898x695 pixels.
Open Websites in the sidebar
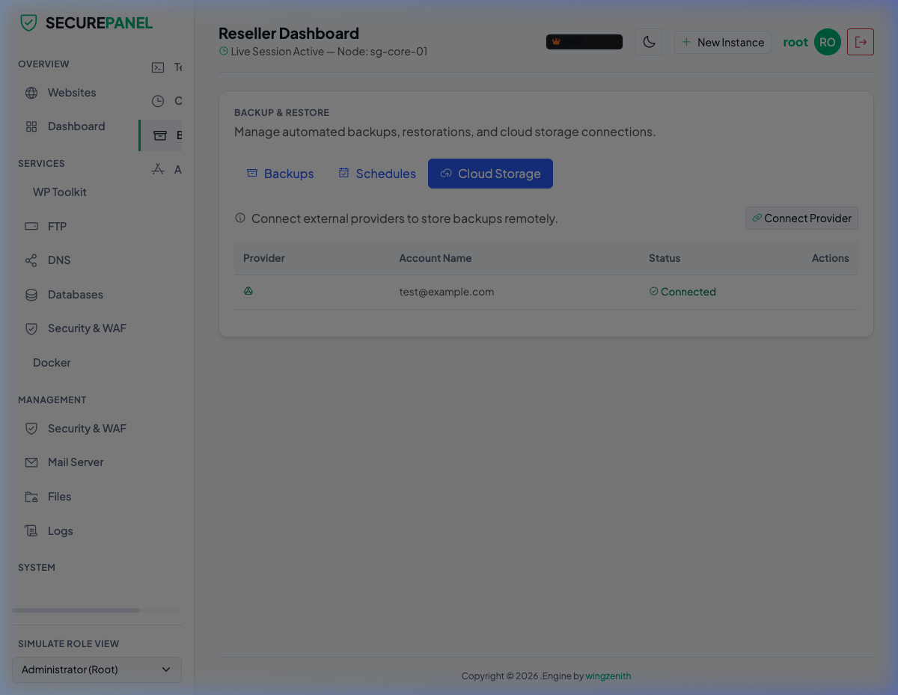tap(72, 93)
